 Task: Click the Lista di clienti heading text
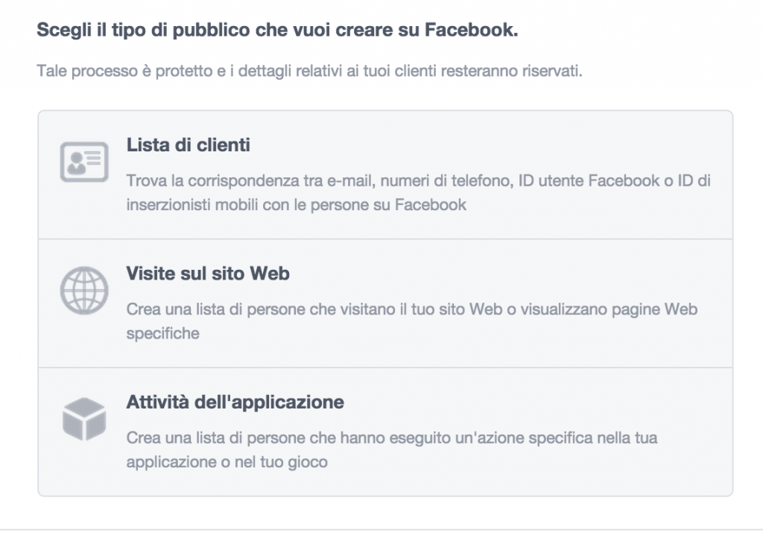point(186,146)
